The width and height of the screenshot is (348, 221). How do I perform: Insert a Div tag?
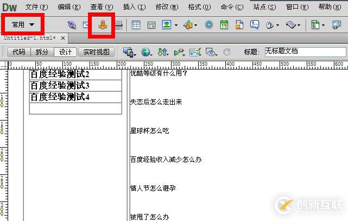click(x=151, y=25)
